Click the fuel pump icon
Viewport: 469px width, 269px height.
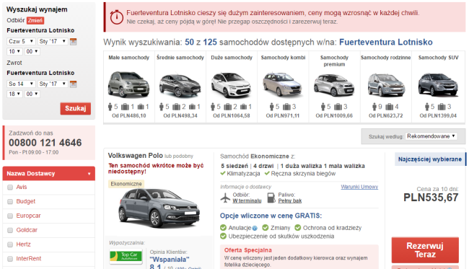point(271,198)
